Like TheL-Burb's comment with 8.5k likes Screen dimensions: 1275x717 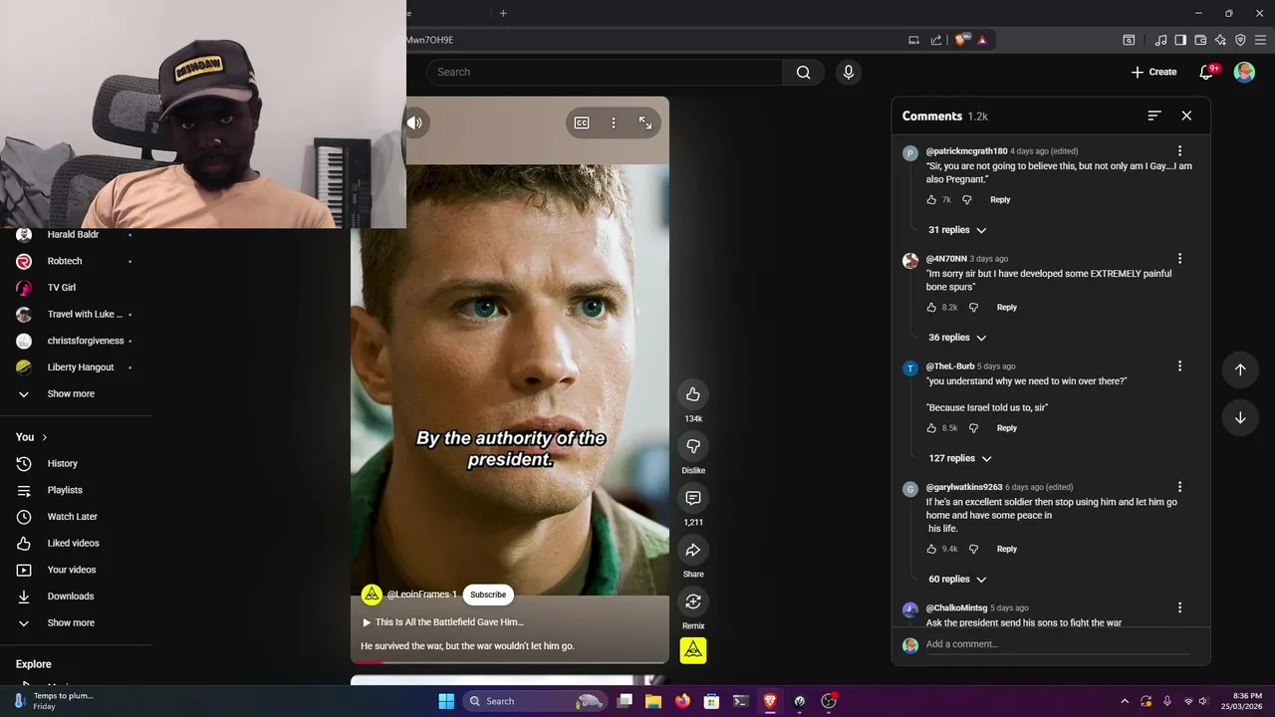tap(931, 428)
